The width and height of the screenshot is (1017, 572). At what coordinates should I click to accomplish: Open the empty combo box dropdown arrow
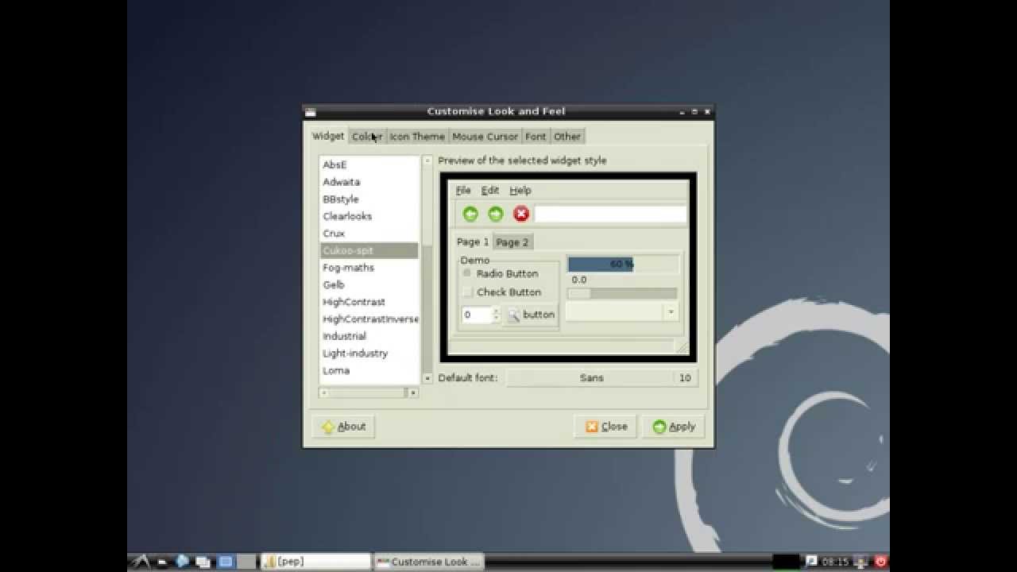tap(671, 311)
